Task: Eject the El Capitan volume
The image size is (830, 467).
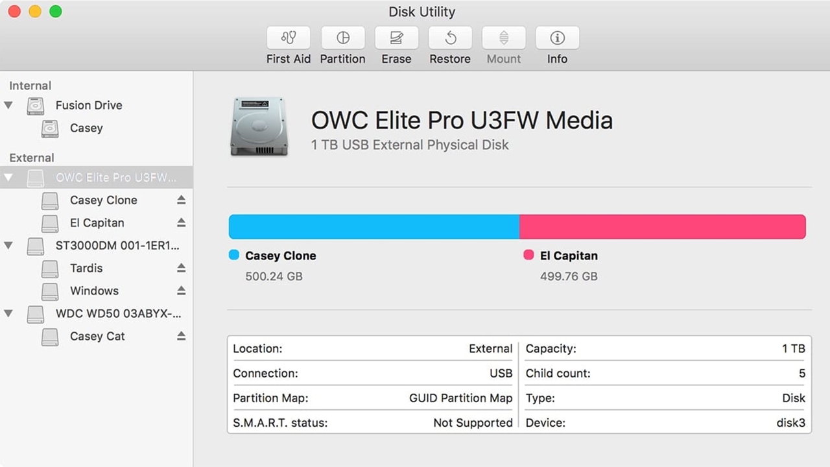Action: [x=181, y=222]
